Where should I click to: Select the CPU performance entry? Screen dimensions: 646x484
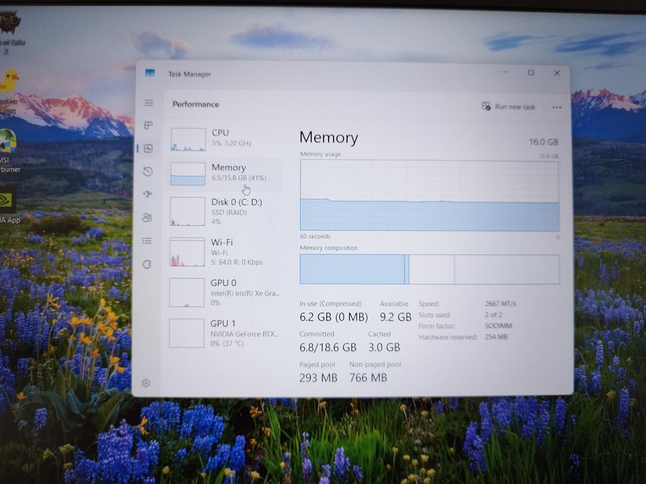(225, 139)
